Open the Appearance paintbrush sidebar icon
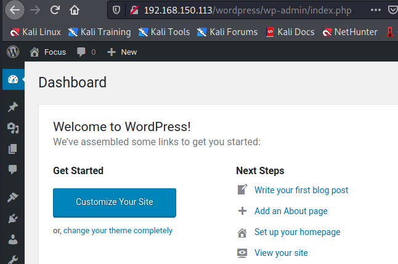Screen dimensions: 398x264 [12, 198]
